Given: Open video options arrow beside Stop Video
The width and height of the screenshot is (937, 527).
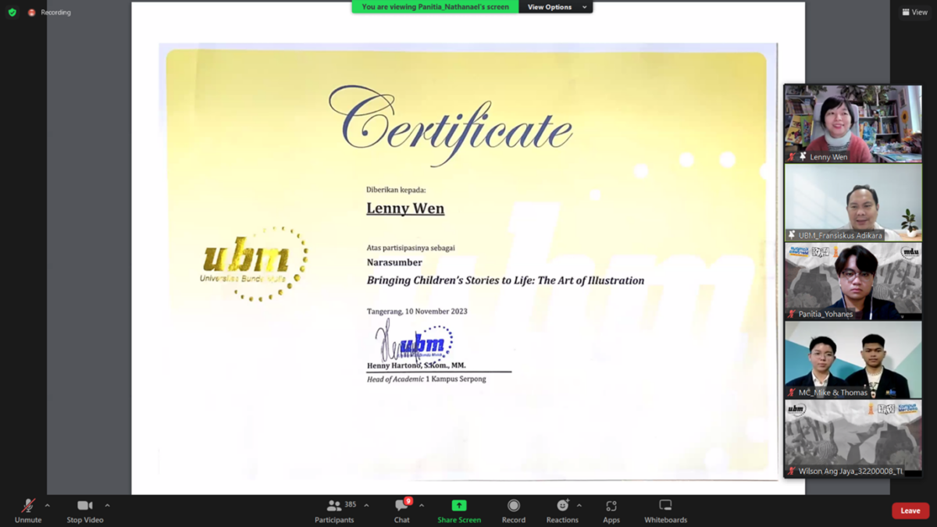Looking at the screenshot, I should (107, 505).
